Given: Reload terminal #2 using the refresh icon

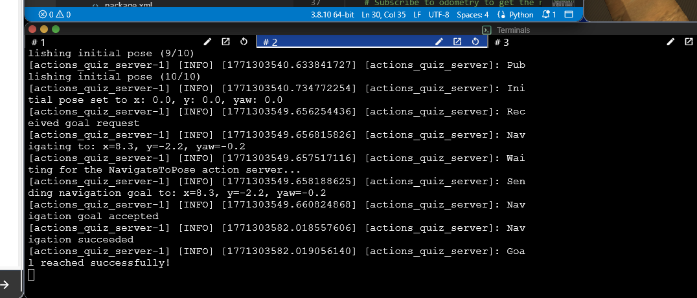Looking at the screenshot, I should coord(475,42).
